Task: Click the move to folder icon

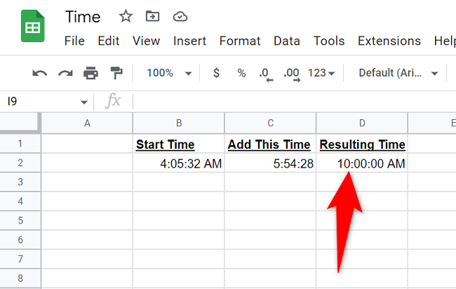Action: 152,16
